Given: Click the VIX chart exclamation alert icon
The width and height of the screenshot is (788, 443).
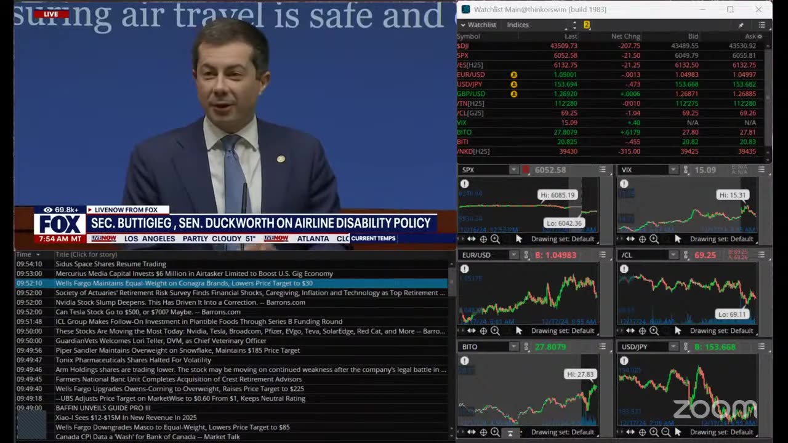Looking at the screenshot, I should [x=624, y=184].
